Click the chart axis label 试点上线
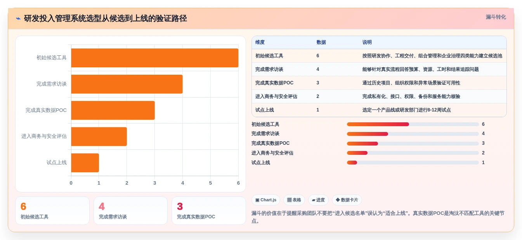The image size is (522, 240). pyautogui.click(x=57, y=163)
